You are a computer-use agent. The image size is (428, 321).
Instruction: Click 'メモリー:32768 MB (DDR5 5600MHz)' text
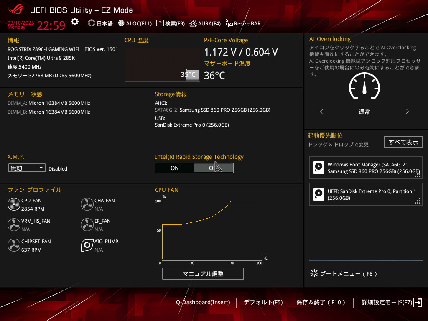(49, 75)
